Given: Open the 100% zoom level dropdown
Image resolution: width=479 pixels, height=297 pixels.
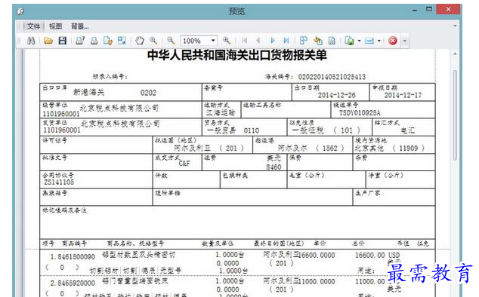Looking at the screenshot, I should click(213, 41).
